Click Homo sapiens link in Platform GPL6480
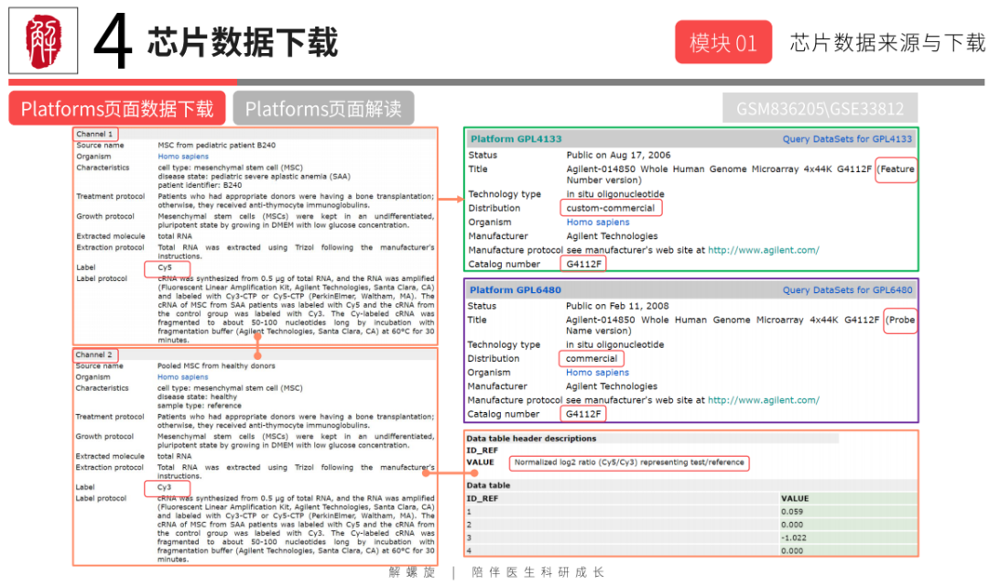 point(597,373)
